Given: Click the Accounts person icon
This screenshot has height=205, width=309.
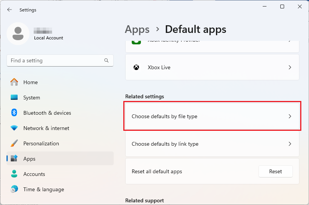Looking at the screenshot, I should coord(14,174).
